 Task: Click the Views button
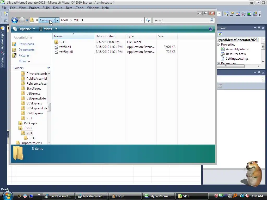(45, 29)
